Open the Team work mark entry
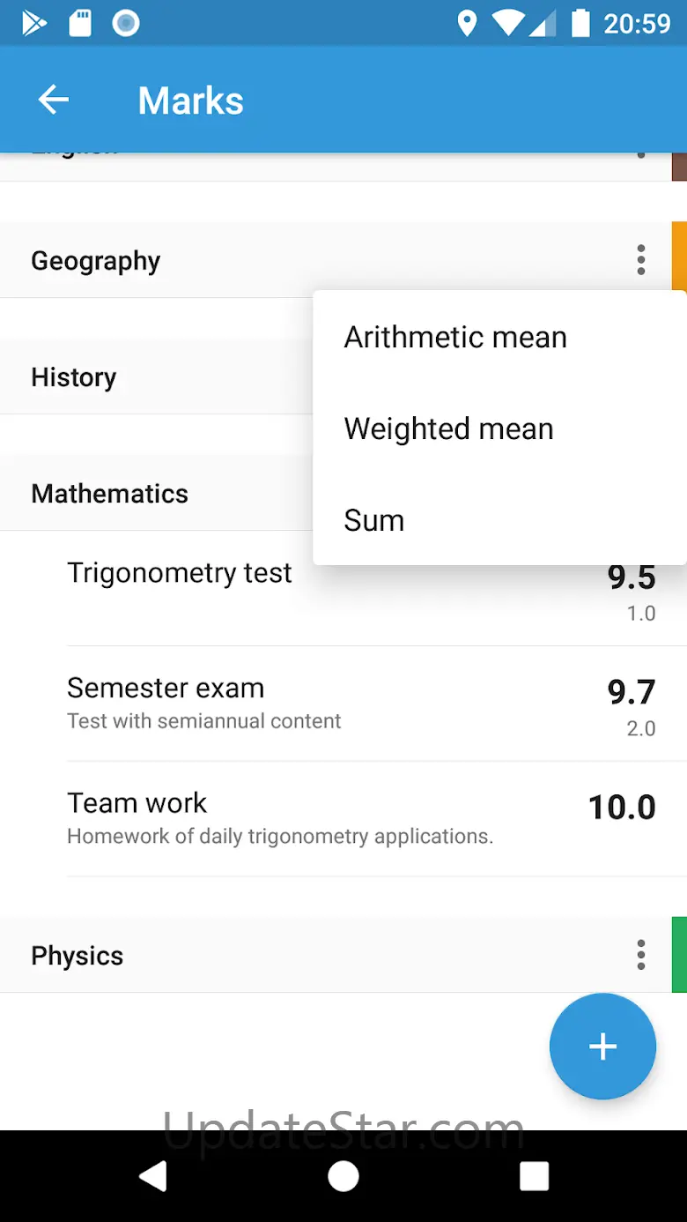 point(137,803)
